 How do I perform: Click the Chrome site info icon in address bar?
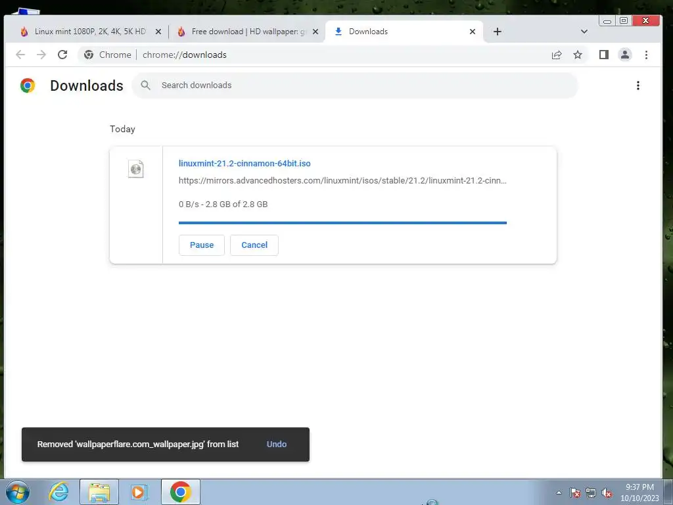click(x=89, y=55)
